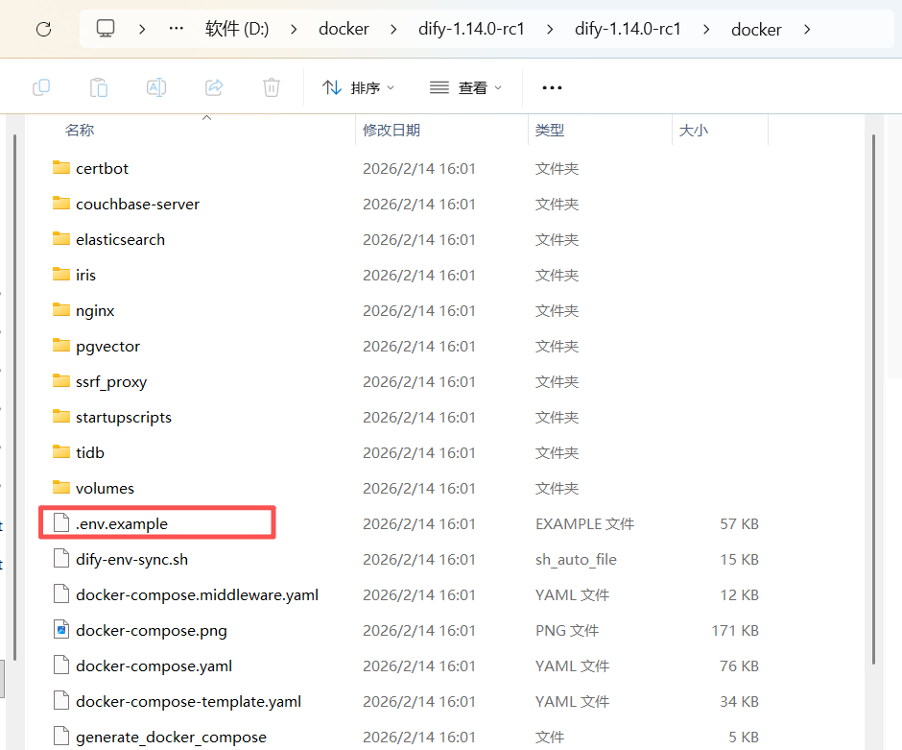The width and height of the screenshot is (902, 750).
Task: Click the Delete trash icon
Action: [x=272, y=87]
